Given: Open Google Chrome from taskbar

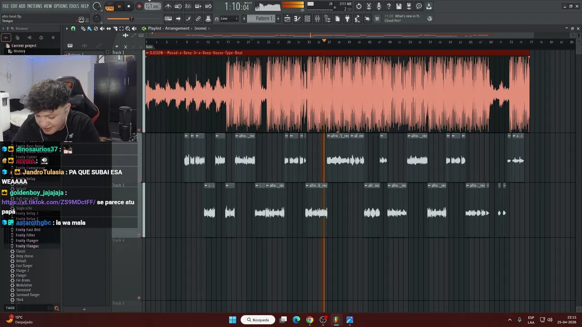Looking at the screenshot, I should point(310,320).
